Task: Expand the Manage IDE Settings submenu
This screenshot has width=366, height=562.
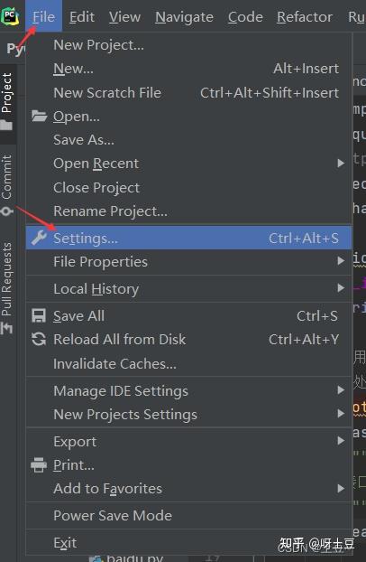Action: click(188, 390)
